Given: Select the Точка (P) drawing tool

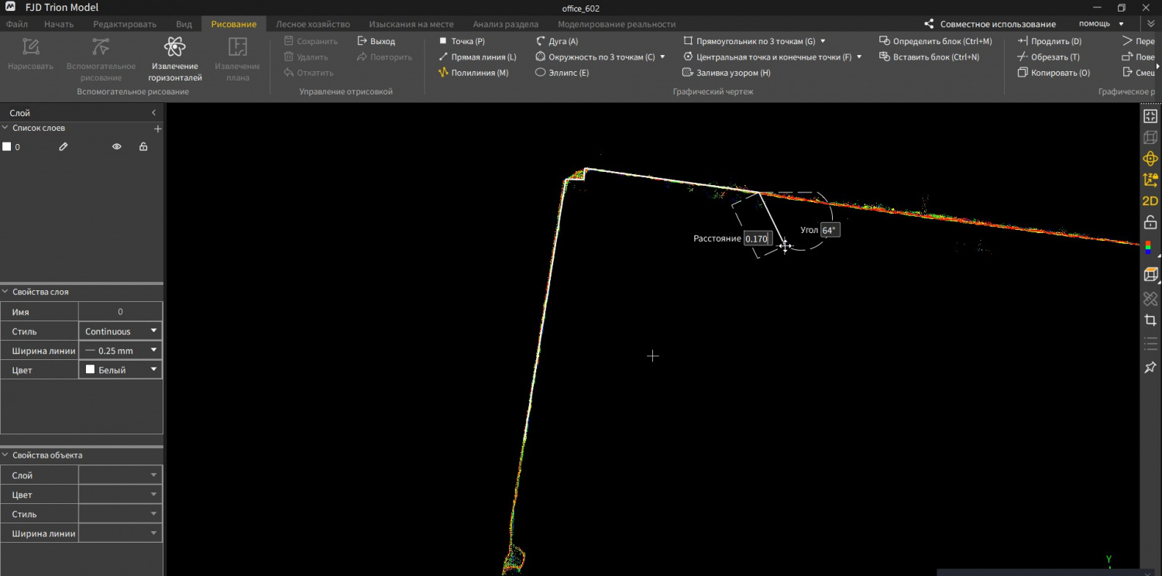Looking at the screenshot, I should point(462,41).
